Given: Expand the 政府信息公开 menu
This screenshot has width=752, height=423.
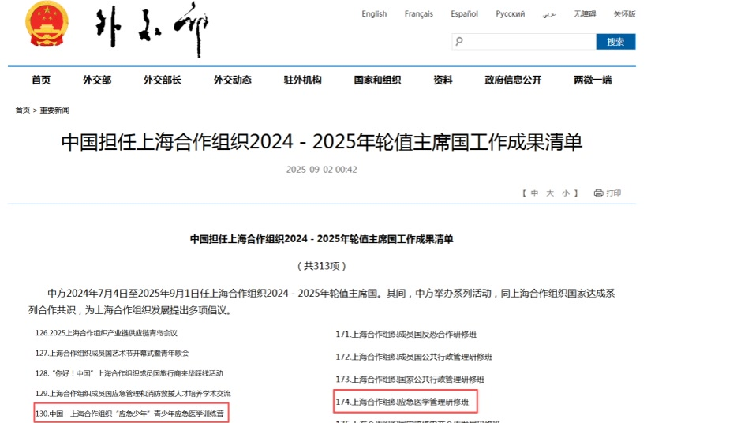Looking at the screenshot, I should click(x=513, y=80).
